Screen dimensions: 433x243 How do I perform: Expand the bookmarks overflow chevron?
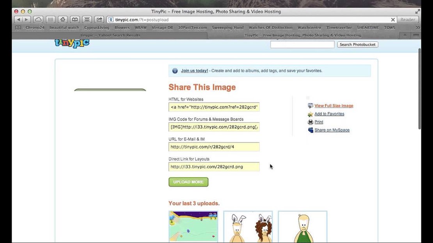418,27
